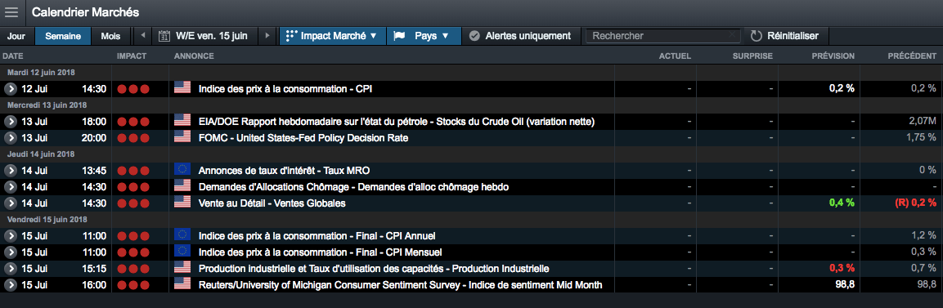Click the calendar icon beside W/E date

click(x=164, y=36)
